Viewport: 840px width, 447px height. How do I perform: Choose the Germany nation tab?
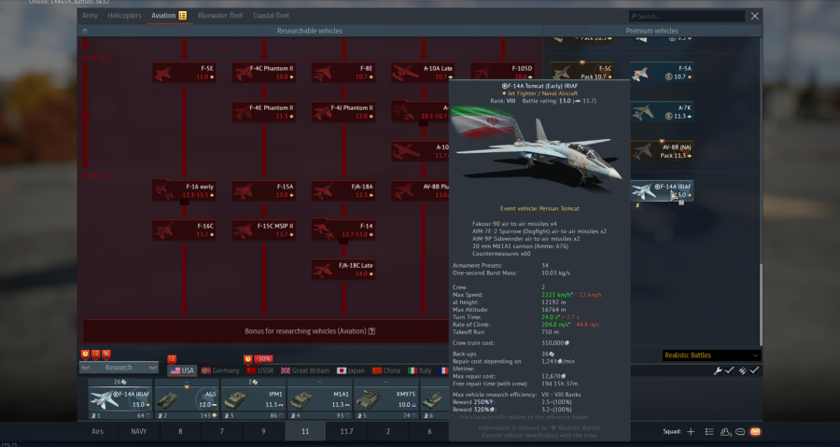point(219,370)
